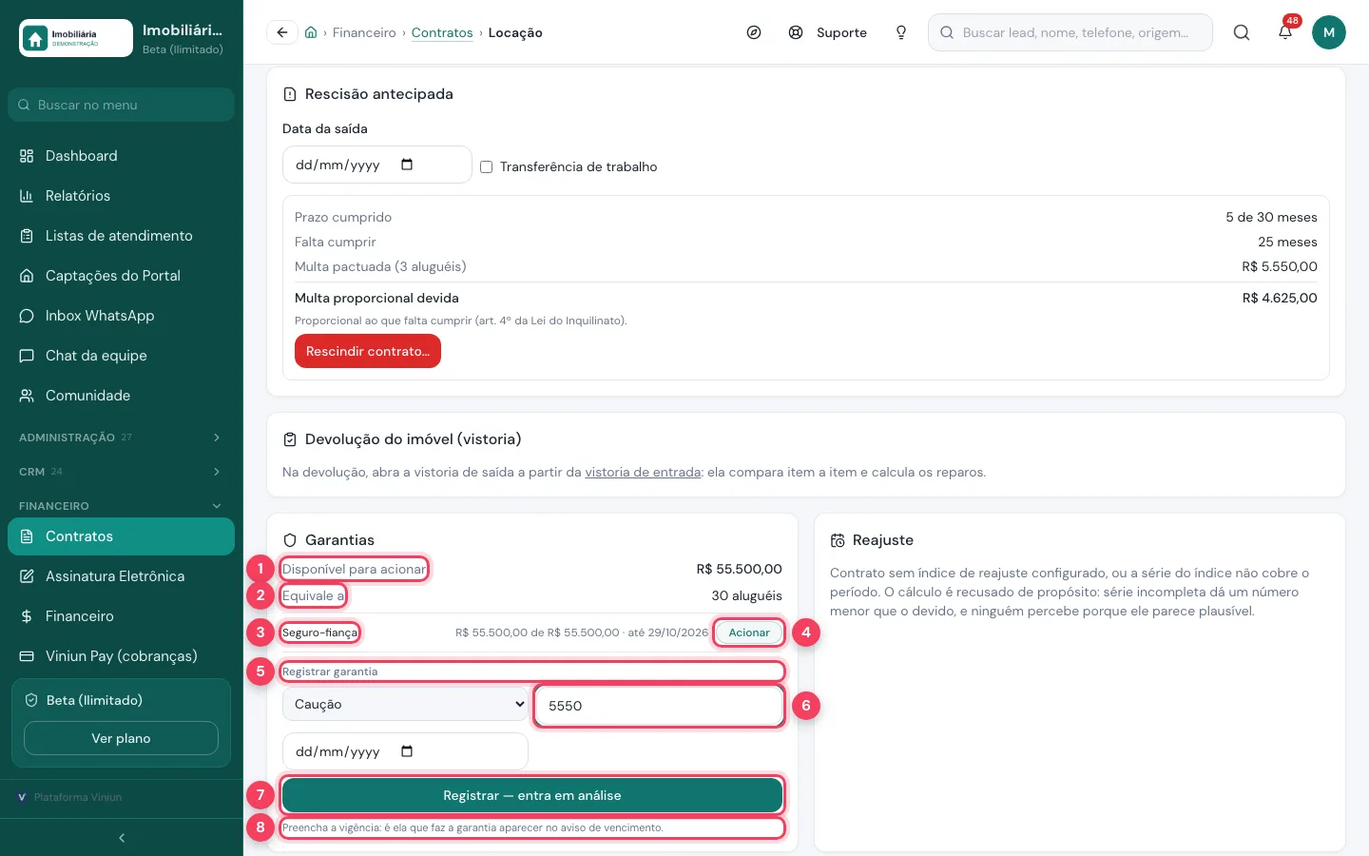The height and width of the screenshot is (856, 1369).
Task: Click the lightbulb tips icon
Action: point(901,32)
